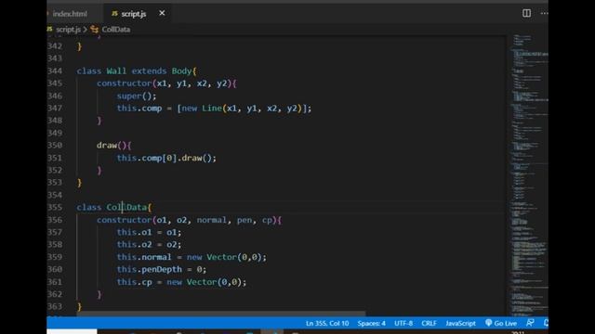Click line number 344 in the gutter

[x=55, y=71]
